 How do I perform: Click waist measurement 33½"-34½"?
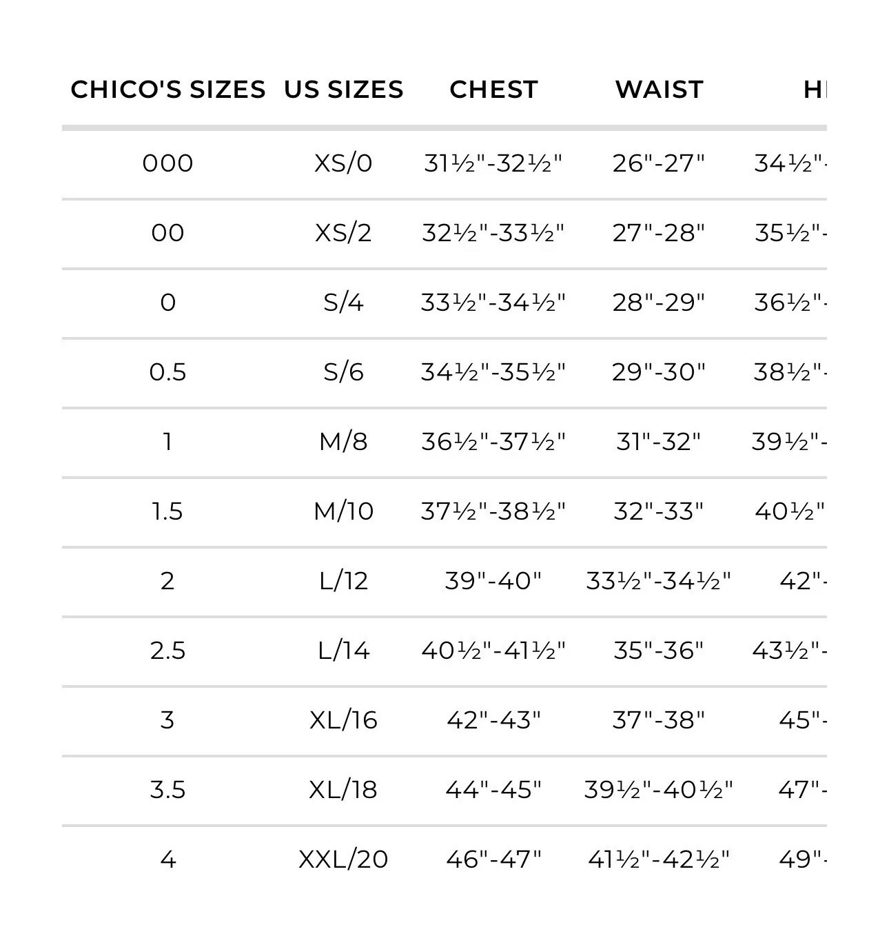pyautogui.click(x=659, y=581)
